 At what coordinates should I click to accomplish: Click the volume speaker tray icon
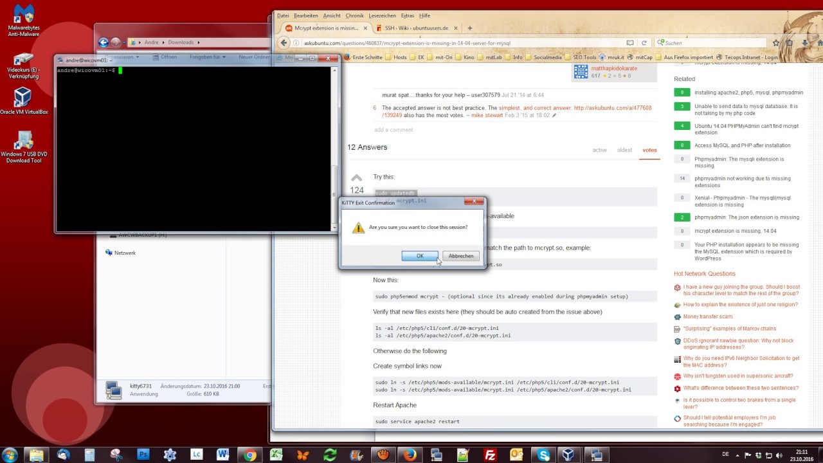[x=778, y=455]
